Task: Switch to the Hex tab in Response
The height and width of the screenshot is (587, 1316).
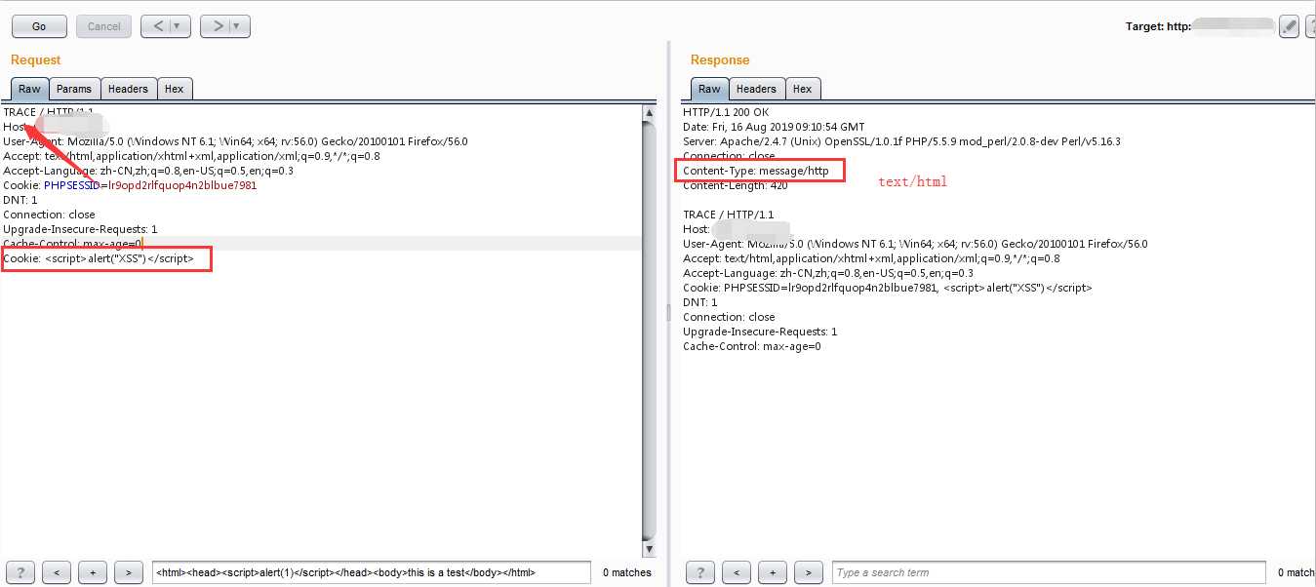Action: coord(802,89)
